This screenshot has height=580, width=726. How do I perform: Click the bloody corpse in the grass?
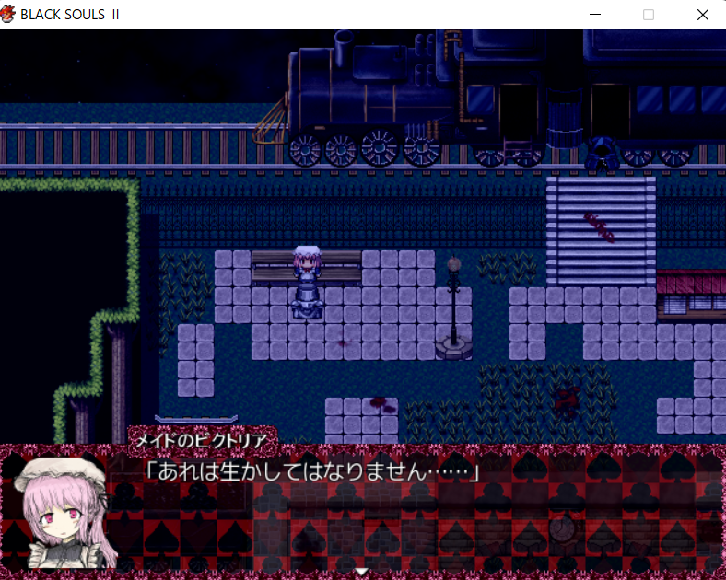coord(568,400)
